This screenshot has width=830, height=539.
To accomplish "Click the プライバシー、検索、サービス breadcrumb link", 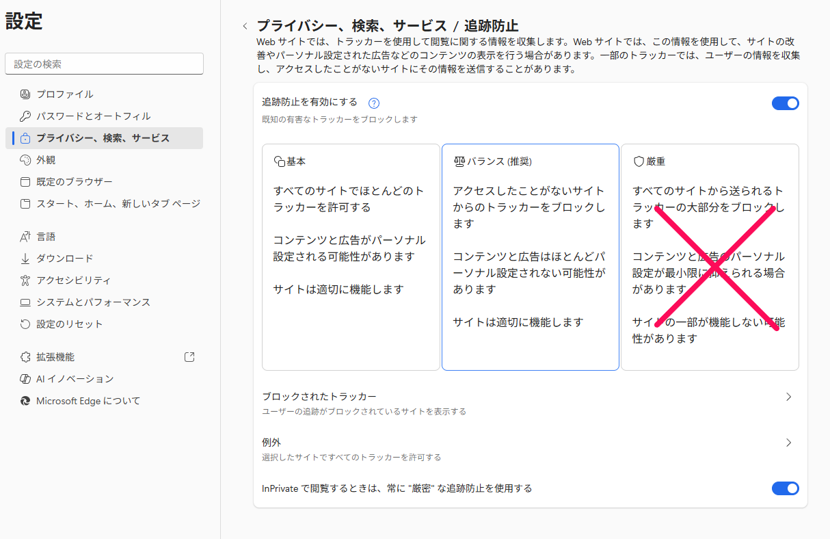I will coord(351,27).
